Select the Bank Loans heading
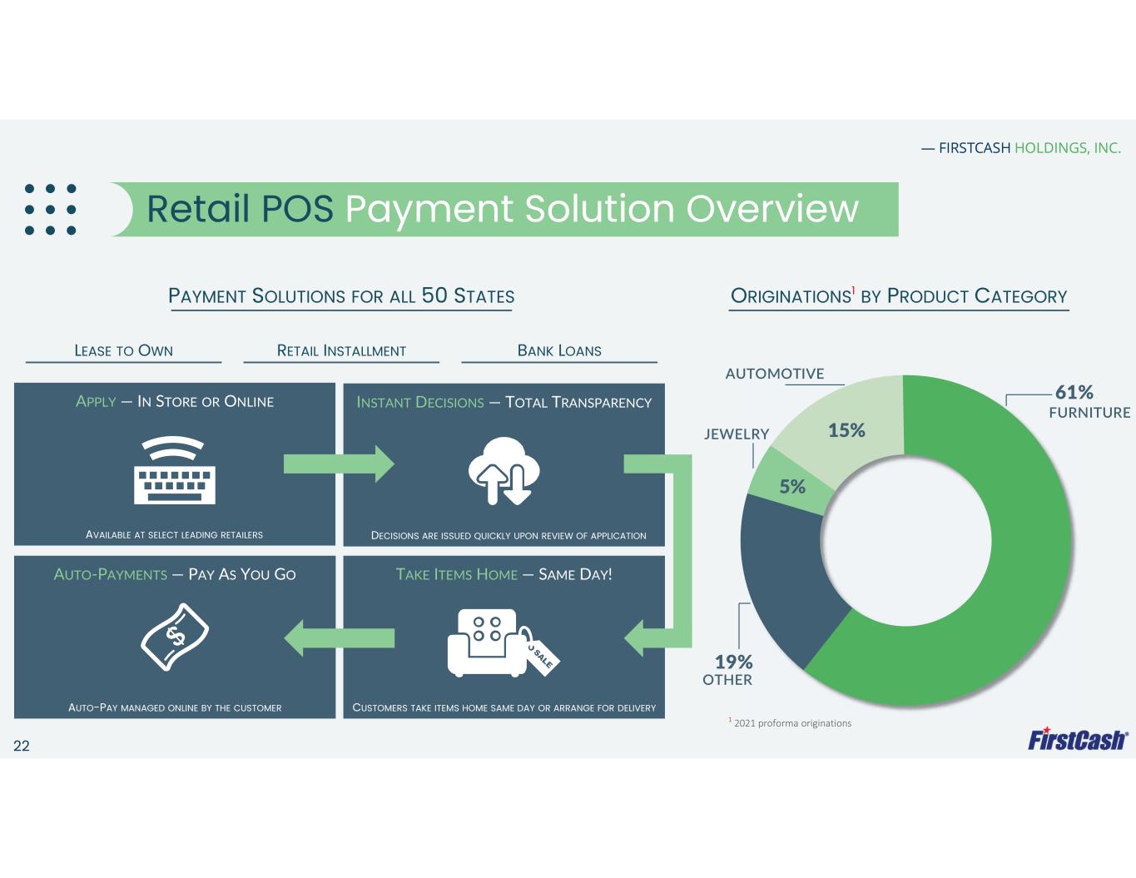This screenshot has height=878, width=1136. click(559, 350)
